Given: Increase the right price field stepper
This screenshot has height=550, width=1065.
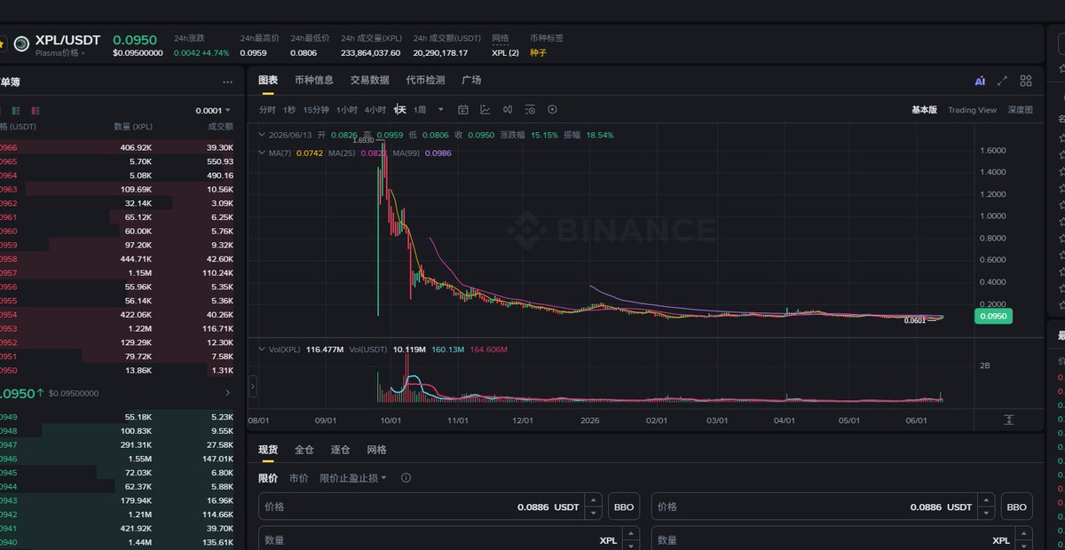Looking at the screenshot, I should click(985, 502).
